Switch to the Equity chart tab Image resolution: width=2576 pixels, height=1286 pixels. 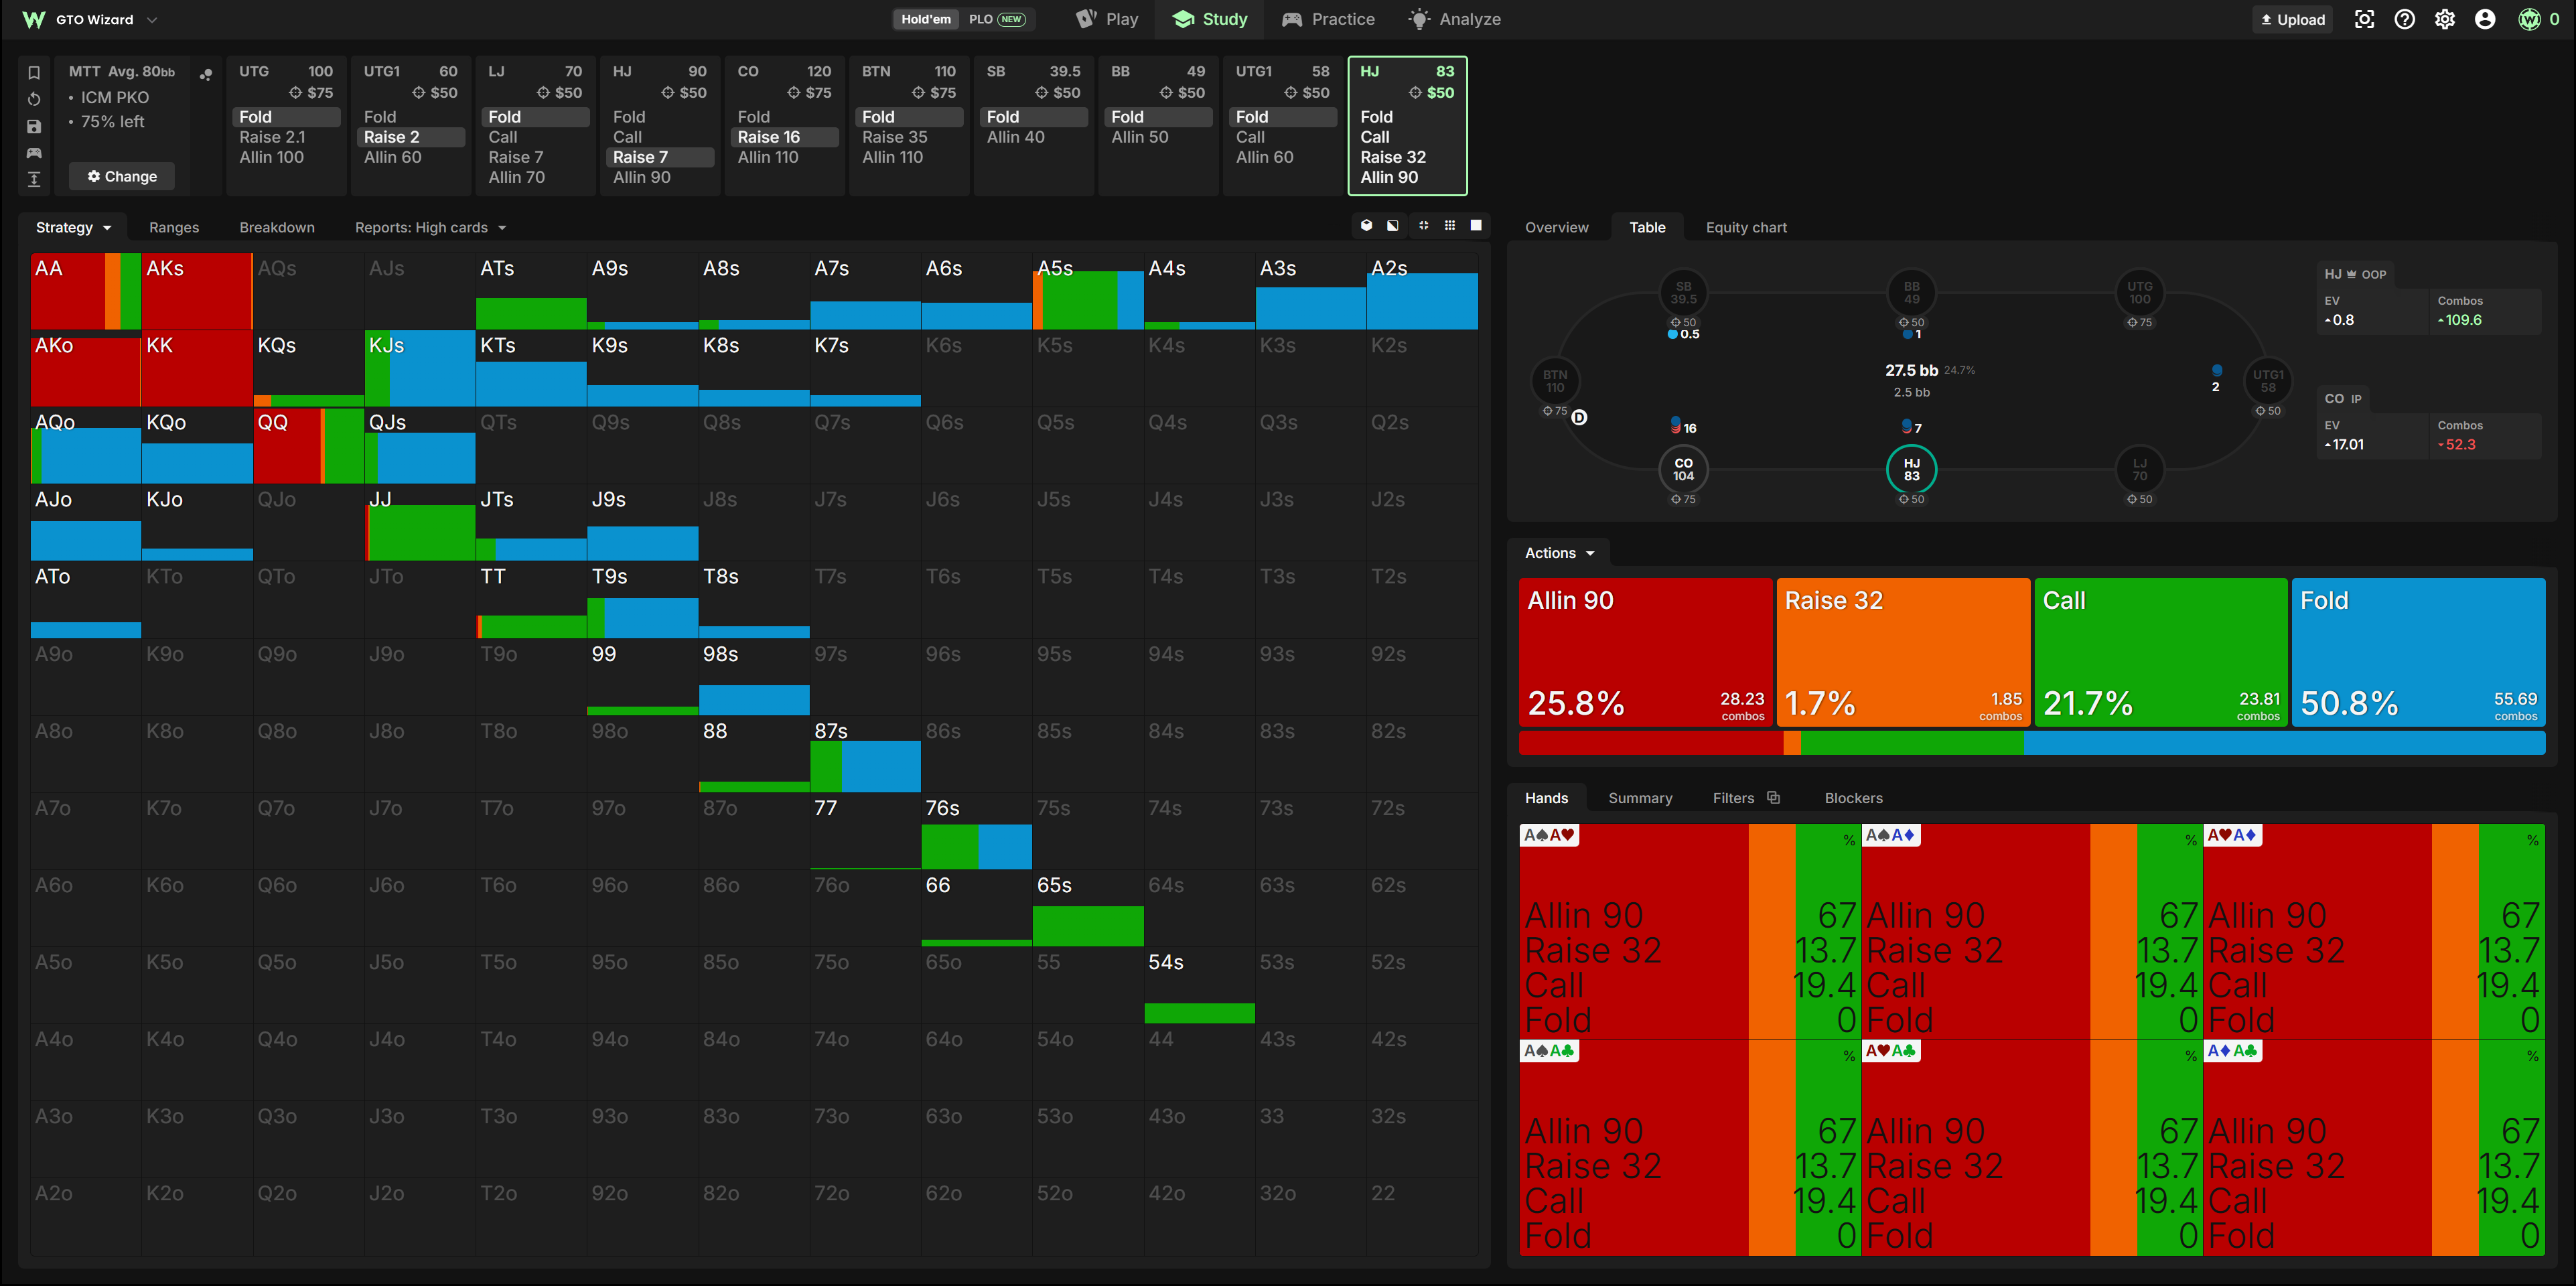coord(1746,227)
